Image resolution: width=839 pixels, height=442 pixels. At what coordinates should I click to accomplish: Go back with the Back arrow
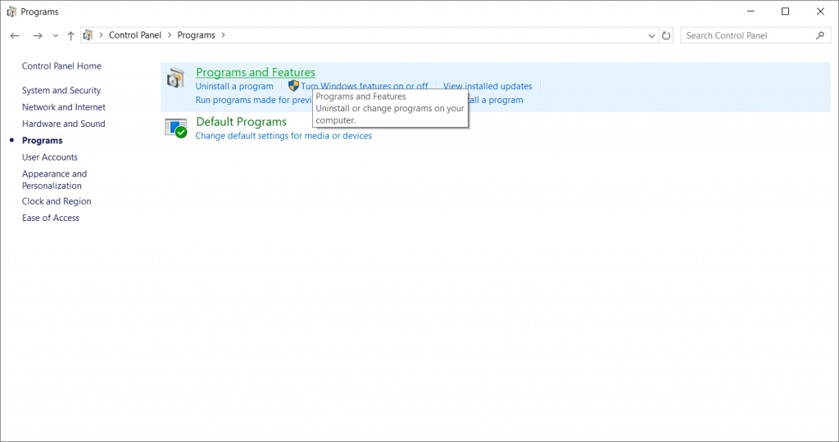pos(15,36)
